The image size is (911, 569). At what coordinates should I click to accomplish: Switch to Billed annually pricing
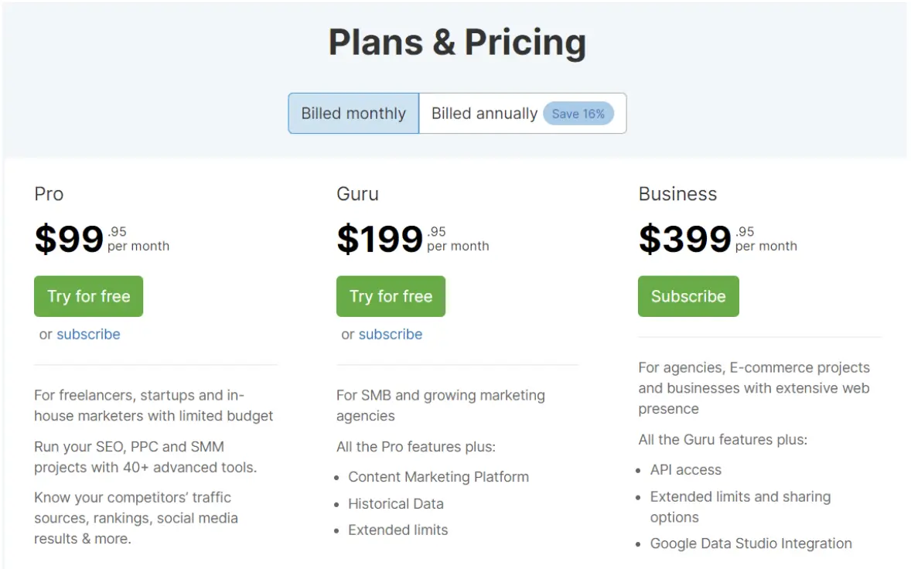point(484,114)
